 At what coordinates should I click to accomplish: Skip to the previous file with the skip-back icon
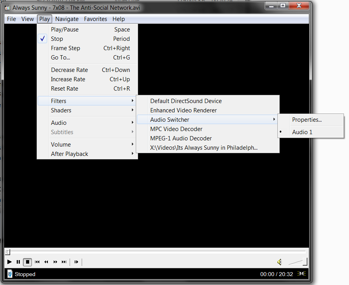click(x=37, y=262)
